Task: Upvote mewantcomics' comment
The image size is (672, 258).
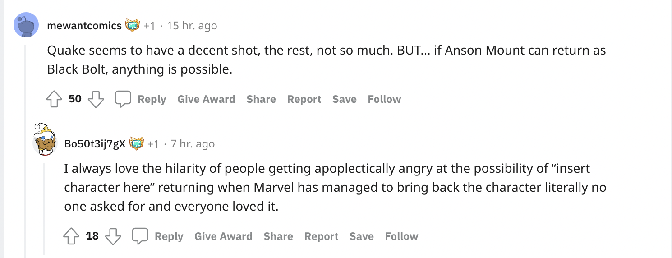Action: 54,99
